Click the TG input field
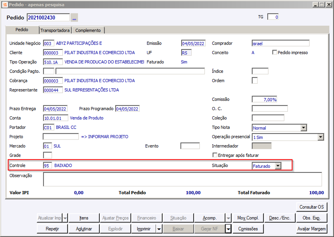This screenshot has width=334, height=237. 273,17
